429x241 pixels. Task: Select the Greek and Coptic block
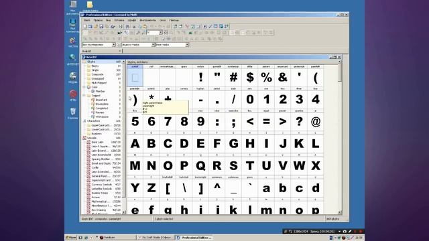pos(101,163)
